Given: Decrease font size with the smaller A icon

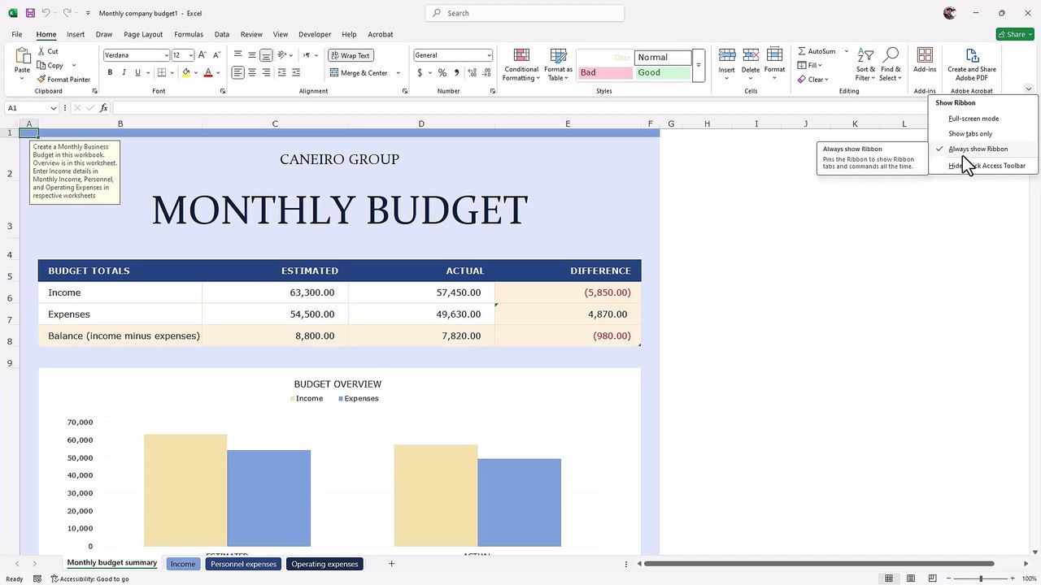Looking at the screenshot, I should (216, 55).
